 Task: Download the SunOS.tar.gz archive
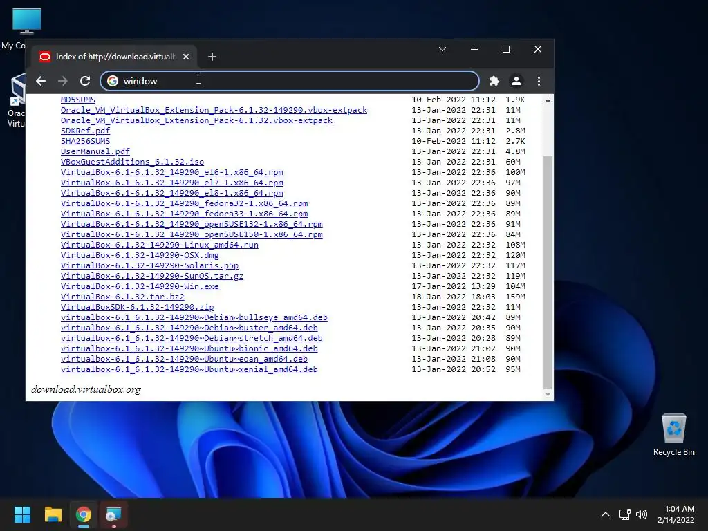pyautogui.click(x=151, y=276)
